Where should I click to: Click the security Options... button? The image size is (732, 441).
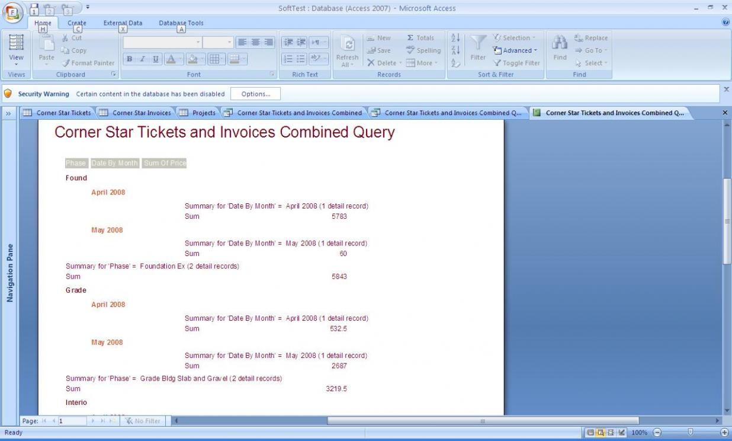[255, 94]
